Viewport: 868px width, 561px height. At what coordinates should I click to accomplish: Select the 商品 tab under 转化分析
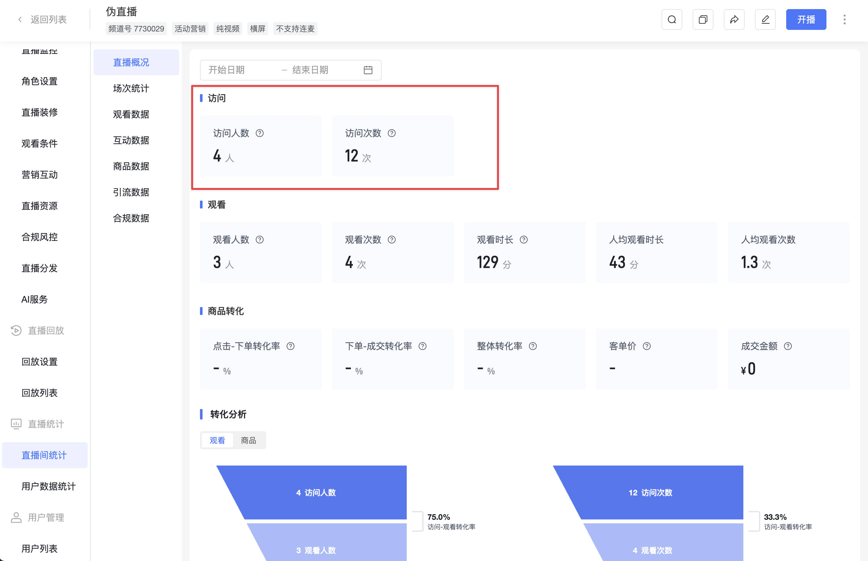(x=248, y=441)
